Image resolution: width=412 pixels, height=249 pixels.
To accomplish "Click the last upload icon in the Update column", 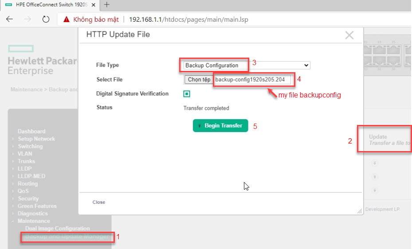I will click(x=375, y=191).
